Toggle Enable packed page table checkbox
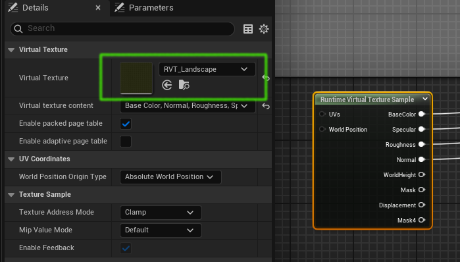Screen dimensions: 460x262 pos(126,124)
